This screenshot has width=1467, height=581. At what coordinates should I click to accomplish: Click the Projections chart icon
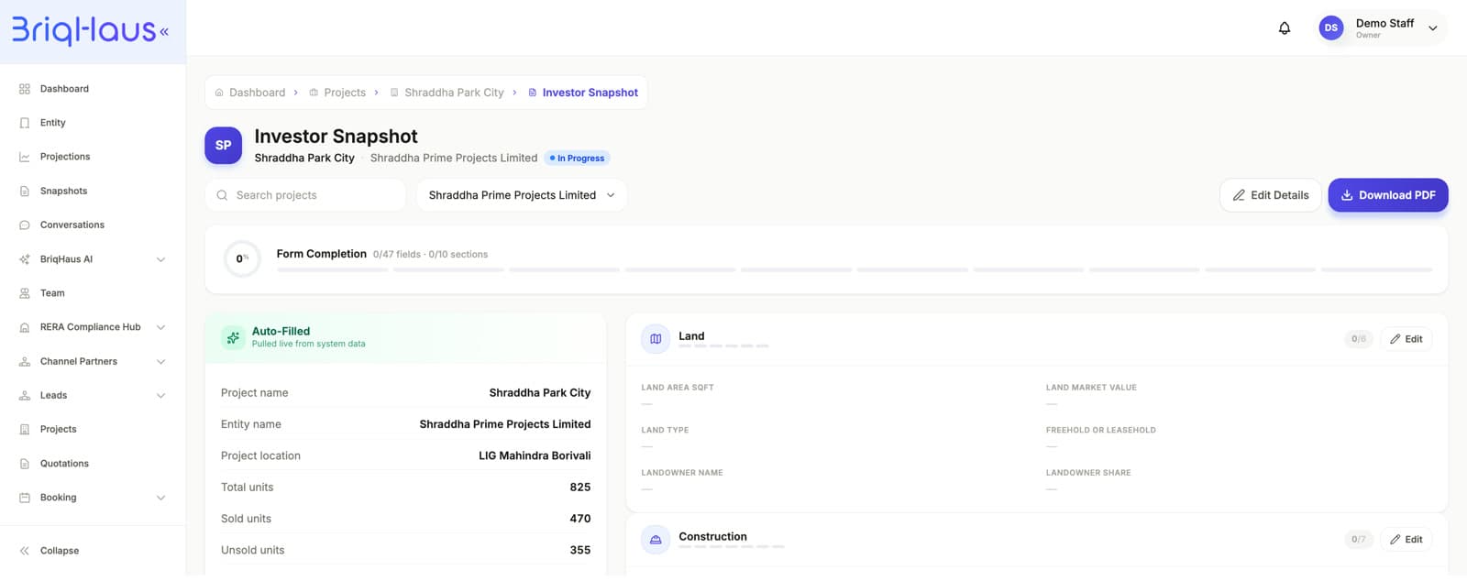click(x=25, y=157)
